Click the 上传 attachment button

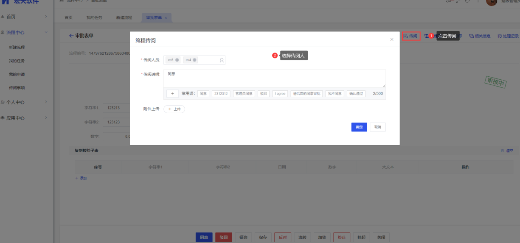coord(174,109)
